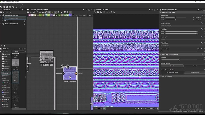Viewport: 205px width, 115px height.
Task: Select DirectX normal format
Action: click(195, 66)
